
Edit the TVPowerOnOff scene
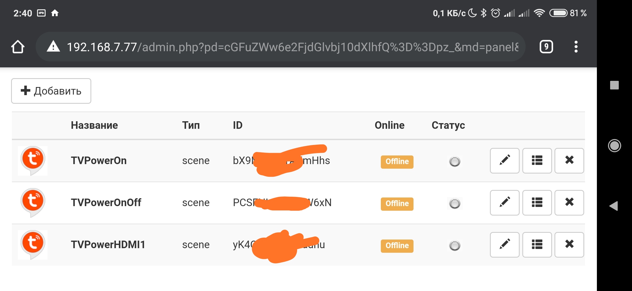click(x=505, y=203)
